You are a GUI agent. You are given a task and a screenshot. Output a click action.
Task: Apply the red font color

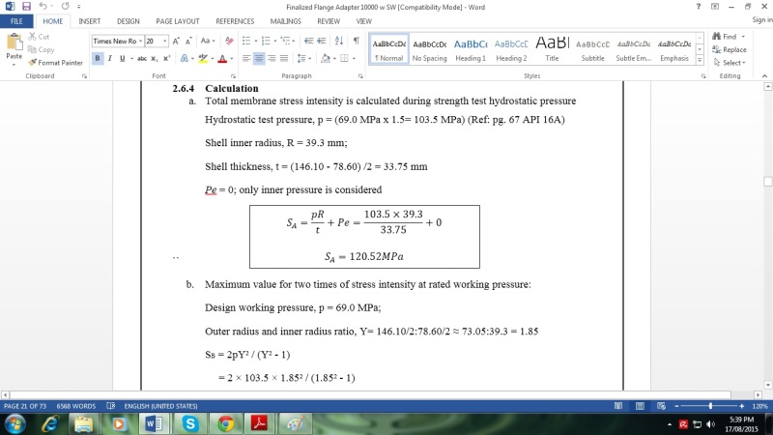[222, 58]
